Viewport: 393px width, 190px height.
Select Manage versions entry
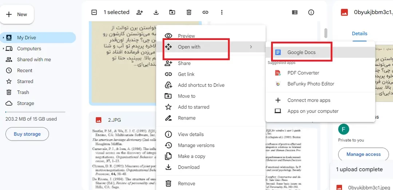pos(211,145)
